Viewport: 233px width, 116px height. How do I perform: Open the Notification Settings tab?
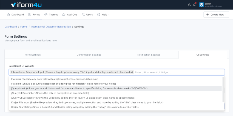pyautogui.click(x=149, y=55)
